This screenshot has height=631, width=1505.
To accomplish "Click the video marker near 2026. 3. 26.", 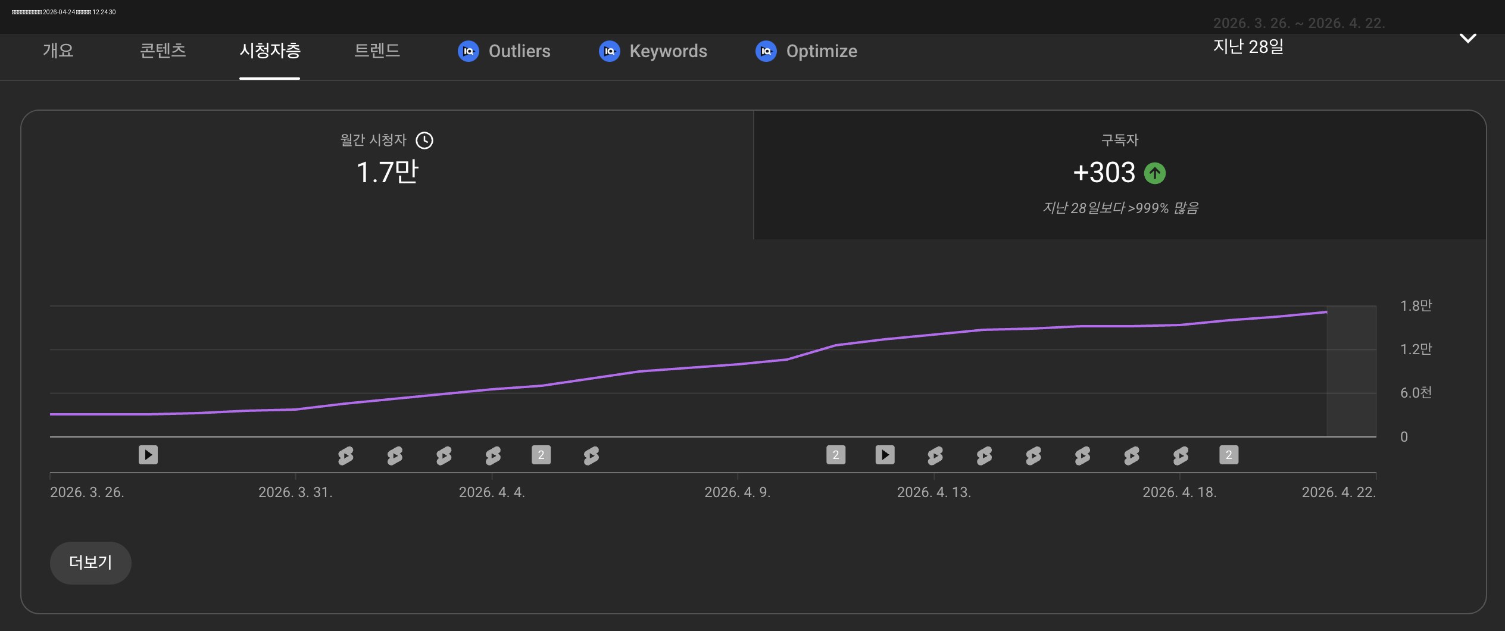I will (x=148, y=455).
